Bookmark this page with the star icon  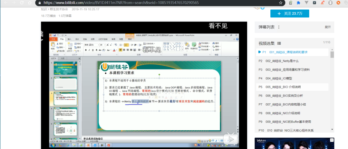[281, 3]
